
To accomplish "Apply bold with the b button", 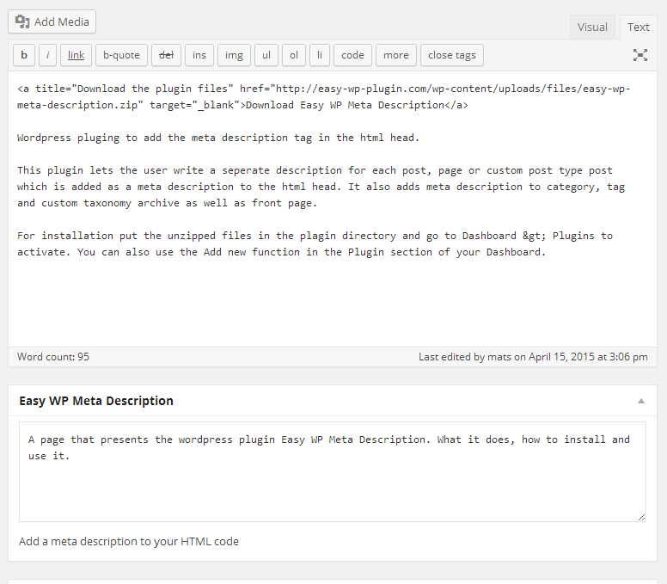I will (24, 55).
